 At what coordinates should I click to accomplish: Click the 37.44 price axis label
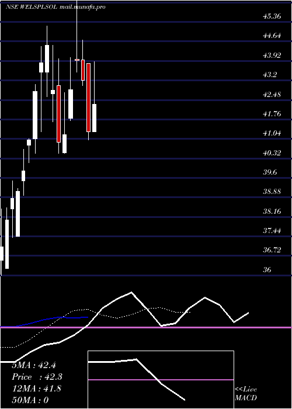click(272, 231)
